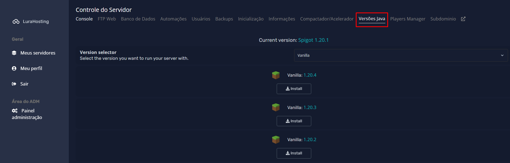Switch to the Console tab
This screenshot has height=163, width=510.
84,19
